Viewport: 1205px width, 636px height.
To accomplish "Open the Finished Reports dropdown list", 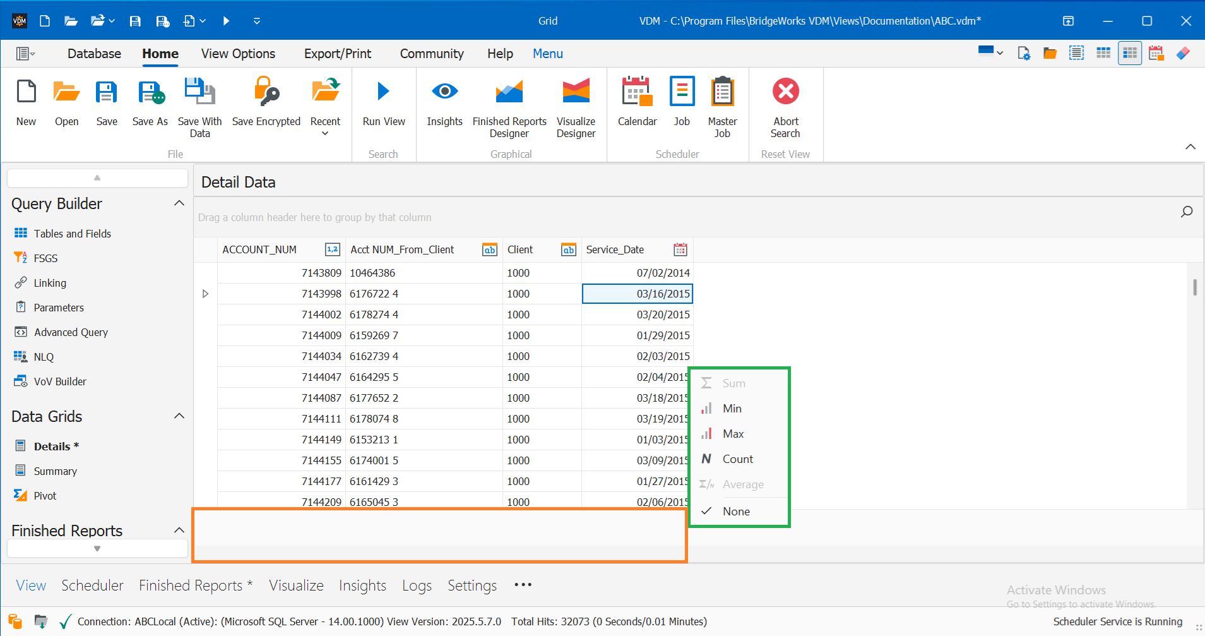I will tap(97, 548).
